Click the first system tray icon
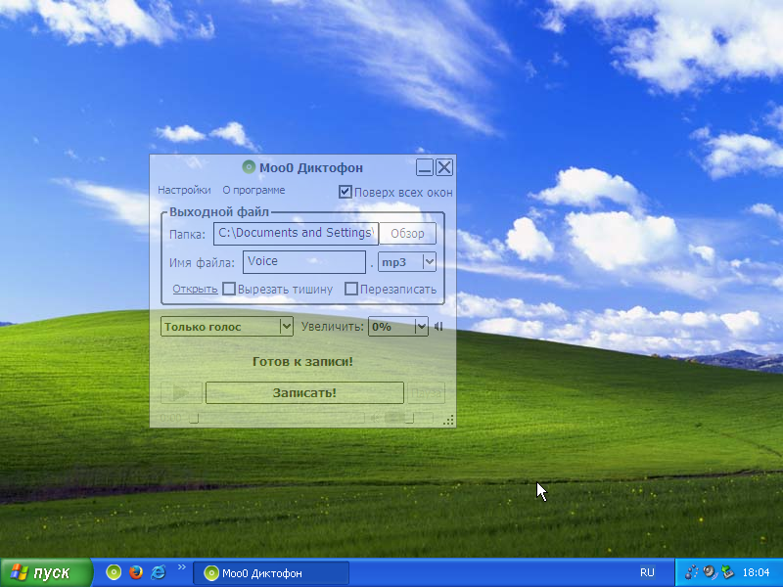Image resolution: width=783 pixels, height=587 pixels. (x=691, y=572)
